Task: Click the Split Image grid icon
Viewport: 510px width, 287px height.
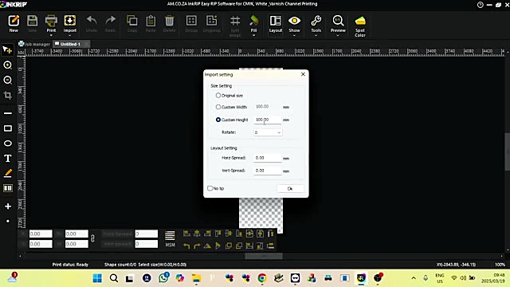Action: [235, 21]
